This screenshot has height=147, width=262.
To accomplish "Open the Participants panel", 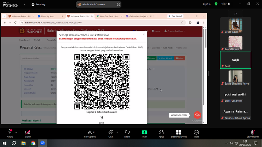I will click(90, 134).
